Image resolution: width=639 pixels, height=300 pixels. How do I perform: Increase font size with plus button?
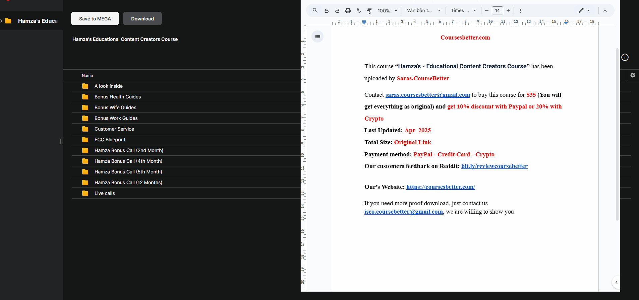(x=508, y=11)
